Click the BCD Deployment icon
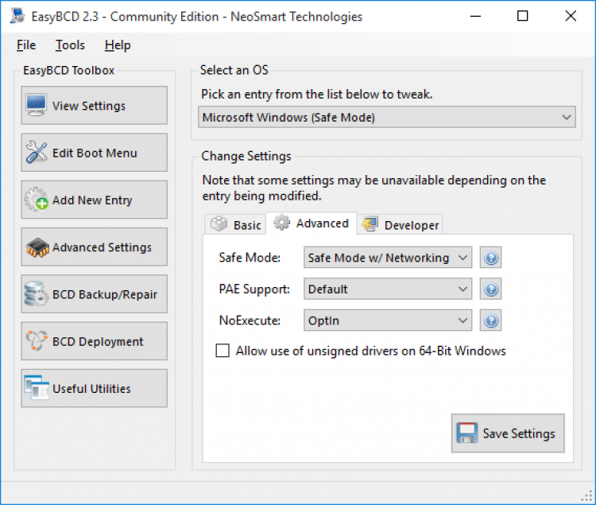 [x=37, y=341]
